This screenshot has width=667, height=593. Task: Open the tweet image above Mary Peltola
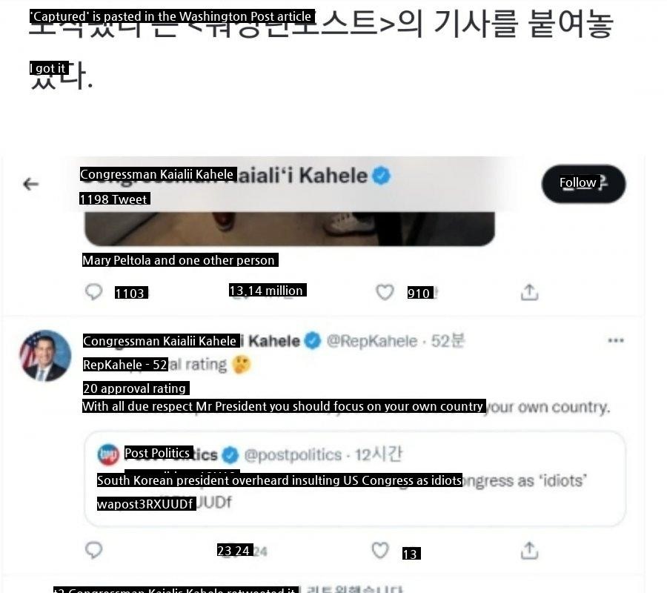289,229
